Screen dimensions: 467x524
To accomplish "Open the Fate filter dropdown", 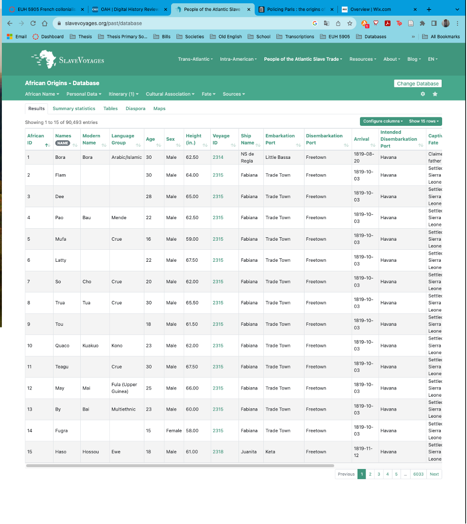I will click(208, 94).
